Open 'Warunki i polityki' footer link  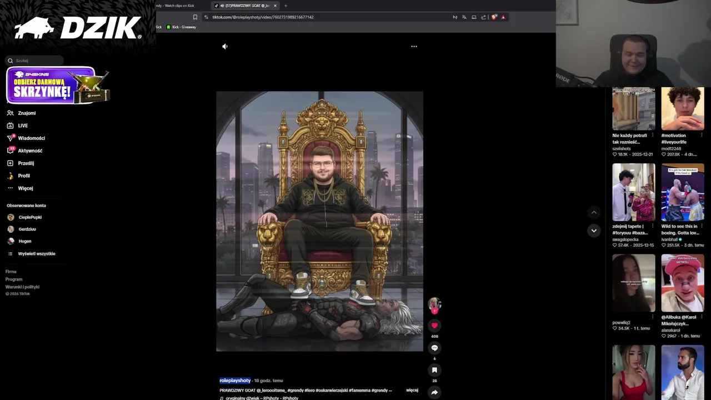click(x=22, y=287)
